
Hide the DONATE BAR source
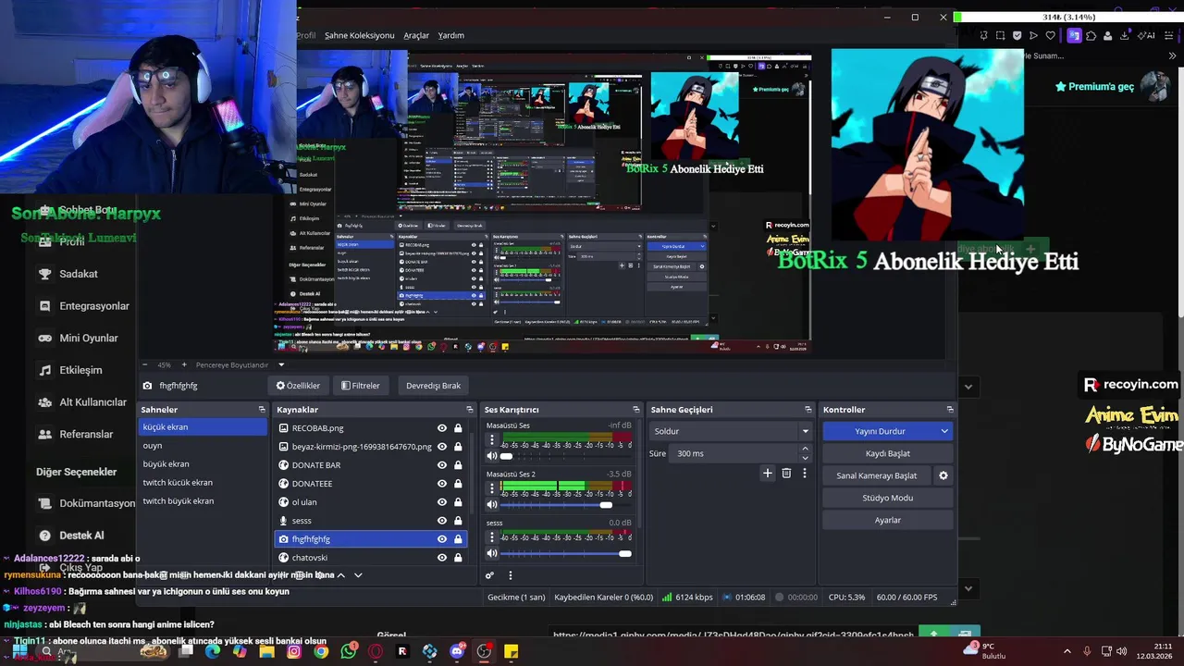[442, 465]
